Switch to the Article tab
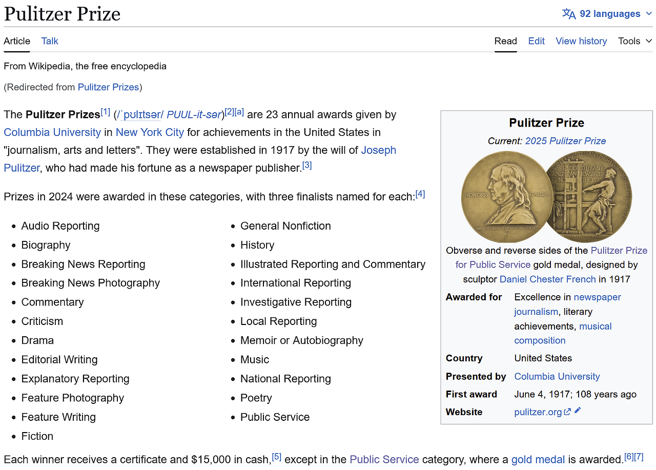This screenshot has height=470, width=656. [x=17, y=41]
